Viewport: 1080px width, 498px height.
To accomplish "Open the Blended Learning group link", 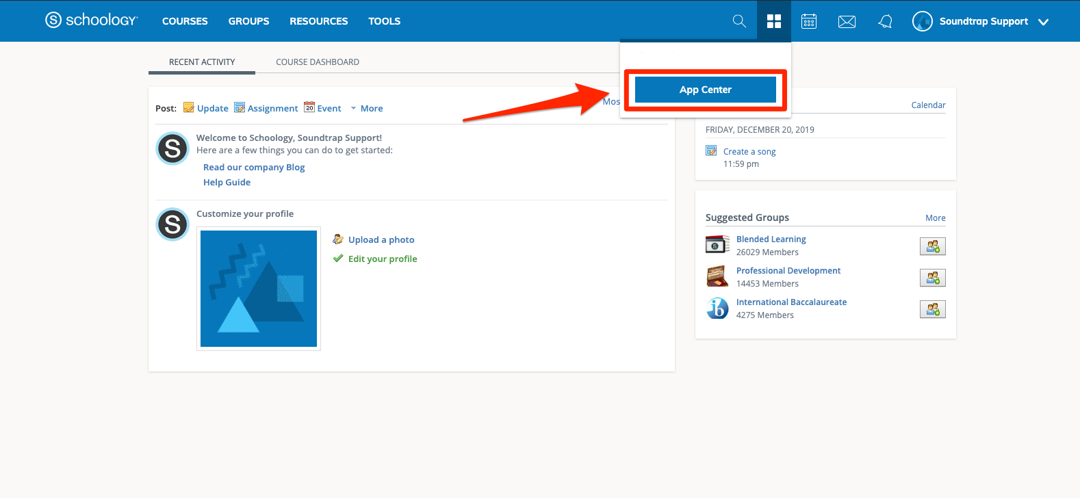I will [x=771, y=239].
